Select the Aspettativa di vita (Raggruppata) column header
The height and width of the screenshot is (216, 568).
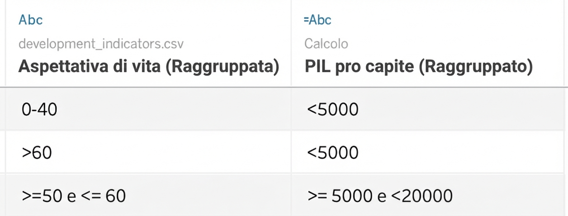pyautogui.click(x=149, y=66)
